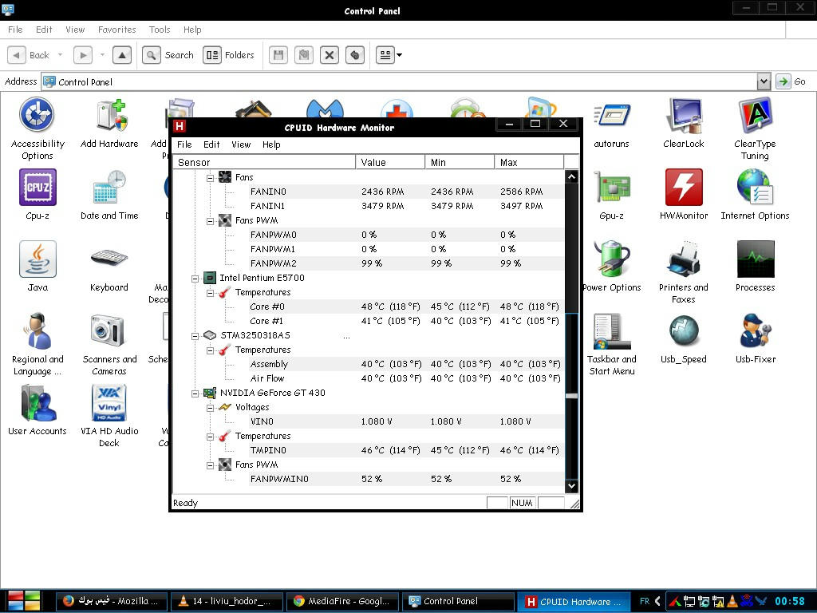Open Regional and Language options
Viewport: 817px width, 613px height.
click(x=37, y=344)
